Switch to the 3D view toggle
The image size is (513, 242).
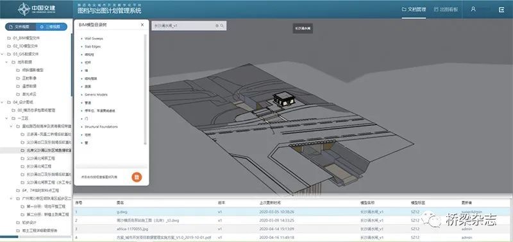point(51,27)
